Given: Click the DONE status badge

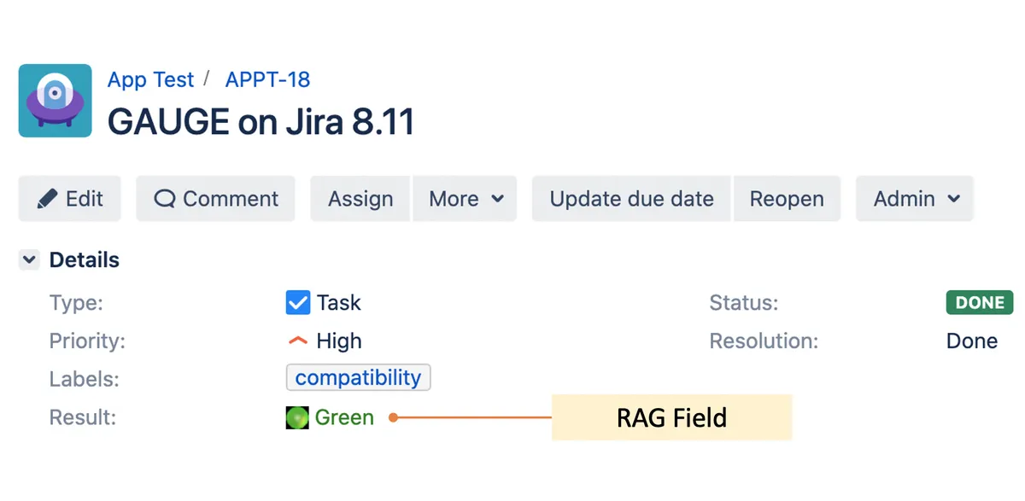Looking at the screenshot, I should click(979, 302).
